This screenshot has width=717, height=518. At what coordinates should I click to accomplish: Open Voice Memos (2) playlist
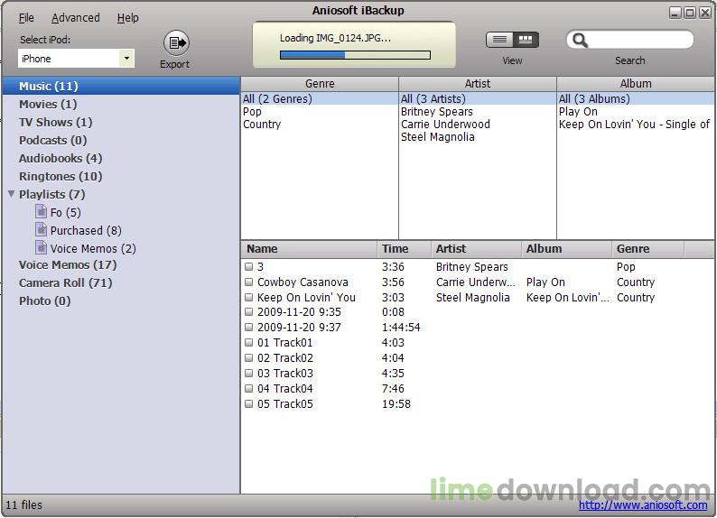pos(93,248)
